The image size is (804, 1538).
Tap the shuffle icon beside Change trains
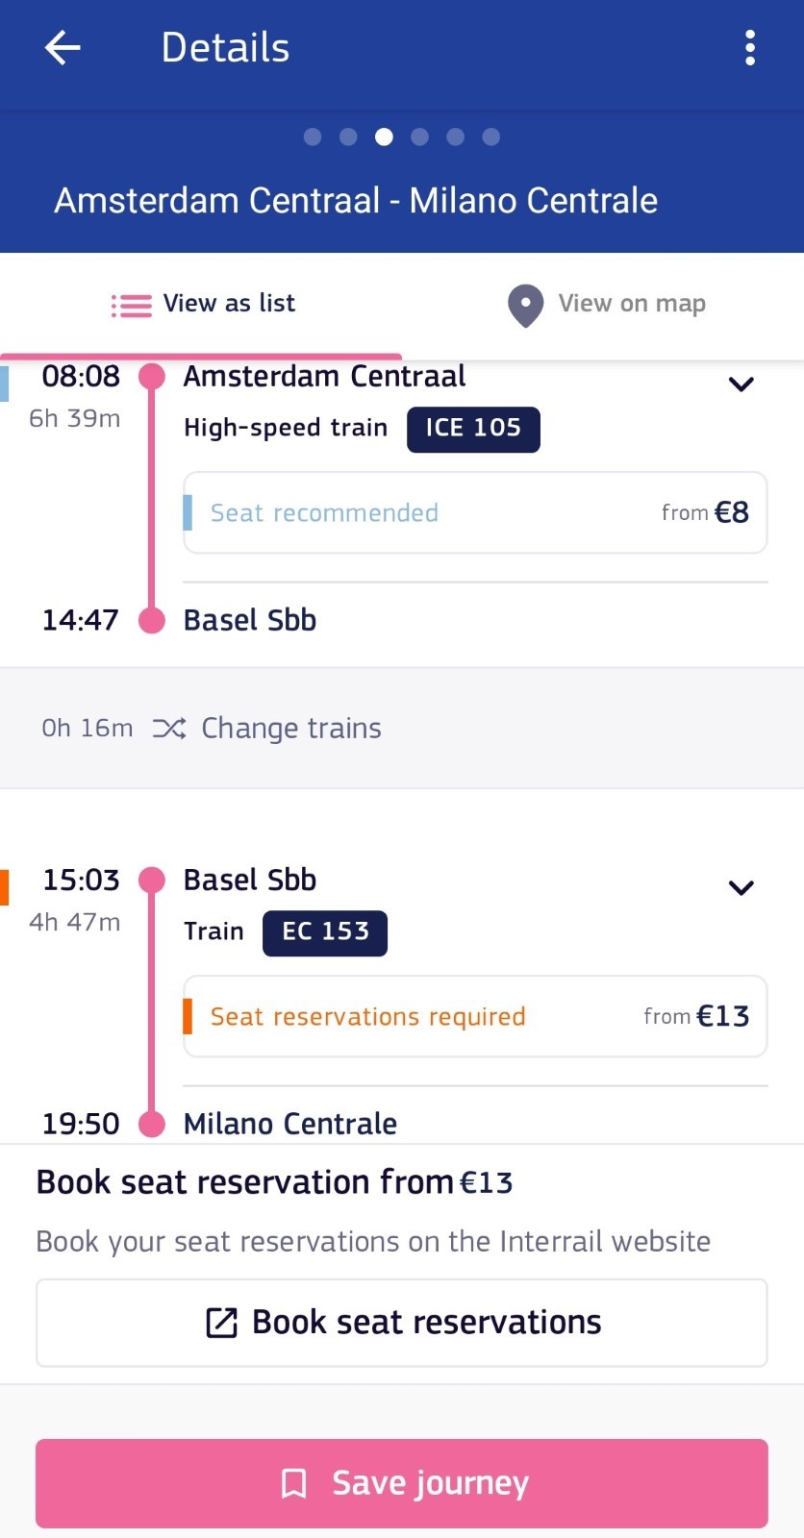[x=169, y=729]
